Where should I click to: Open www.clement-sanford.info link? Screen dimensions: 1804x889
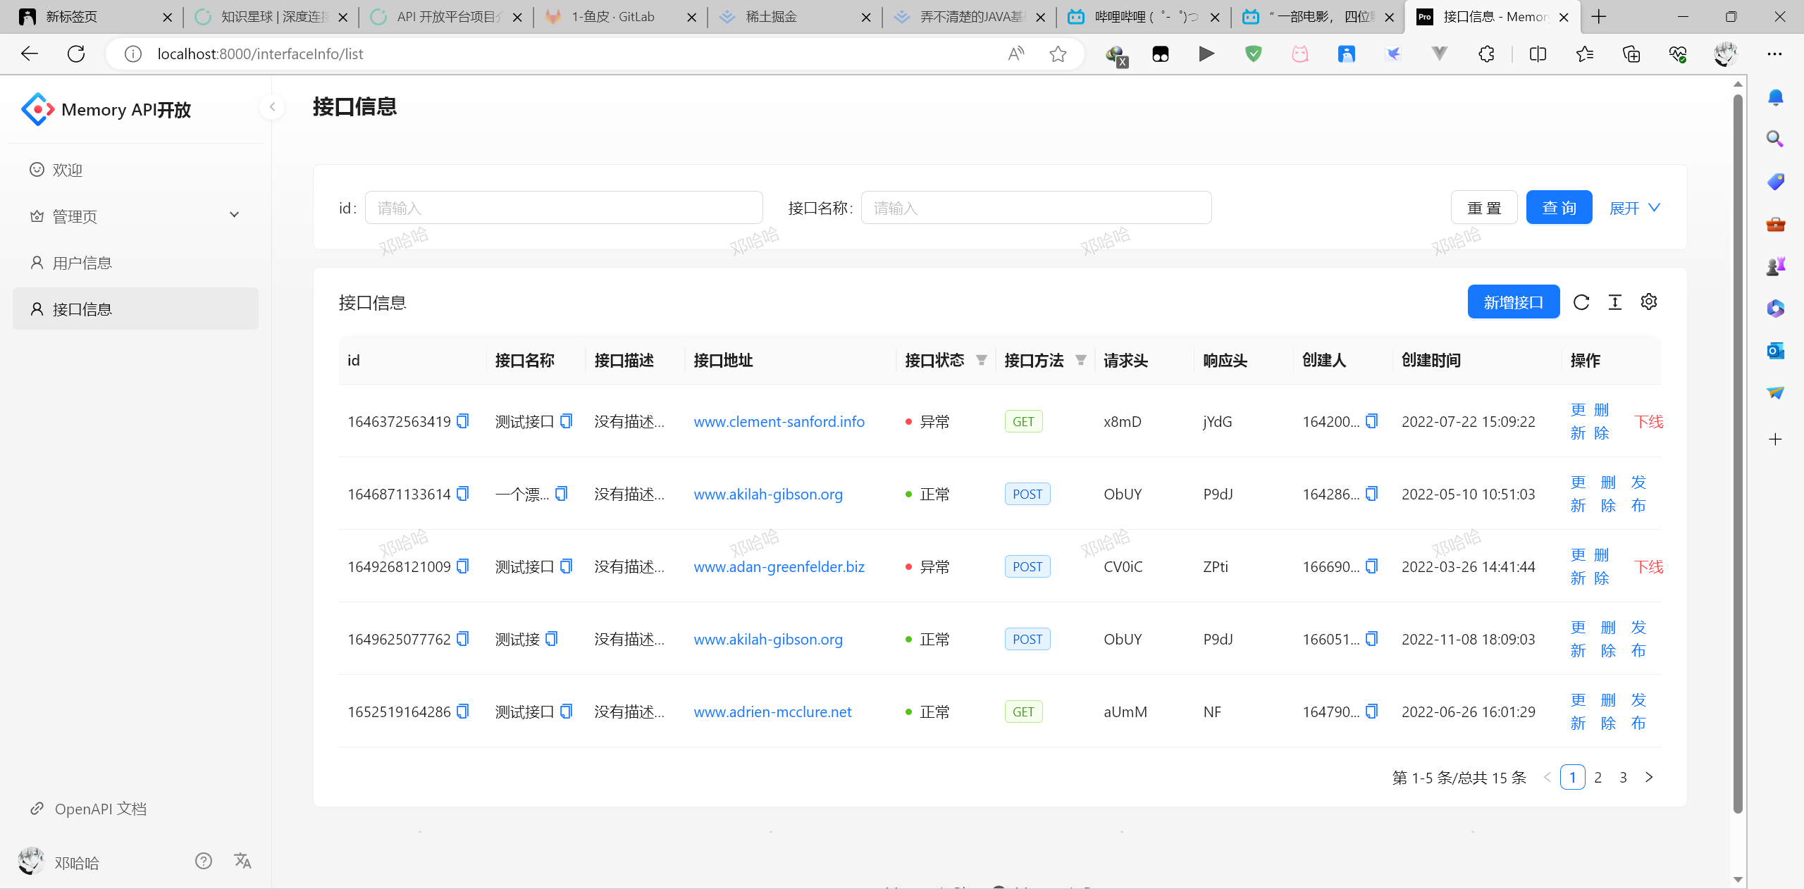(779, 421)
